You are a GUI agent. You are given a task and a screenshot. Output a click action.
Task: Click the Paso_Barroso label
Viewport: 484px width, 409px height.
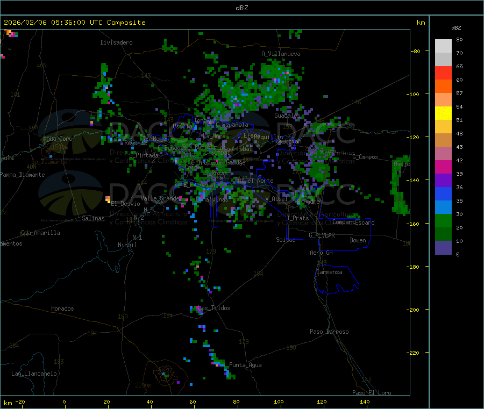329,332
